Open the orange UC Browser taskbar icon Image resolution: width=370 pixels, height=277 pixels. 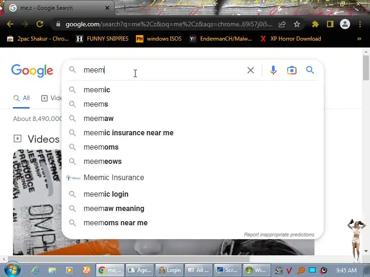[x=86, y=270]
